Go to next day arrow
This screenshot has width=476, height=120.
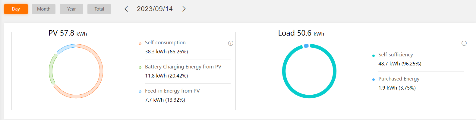(x=184, y=9)
